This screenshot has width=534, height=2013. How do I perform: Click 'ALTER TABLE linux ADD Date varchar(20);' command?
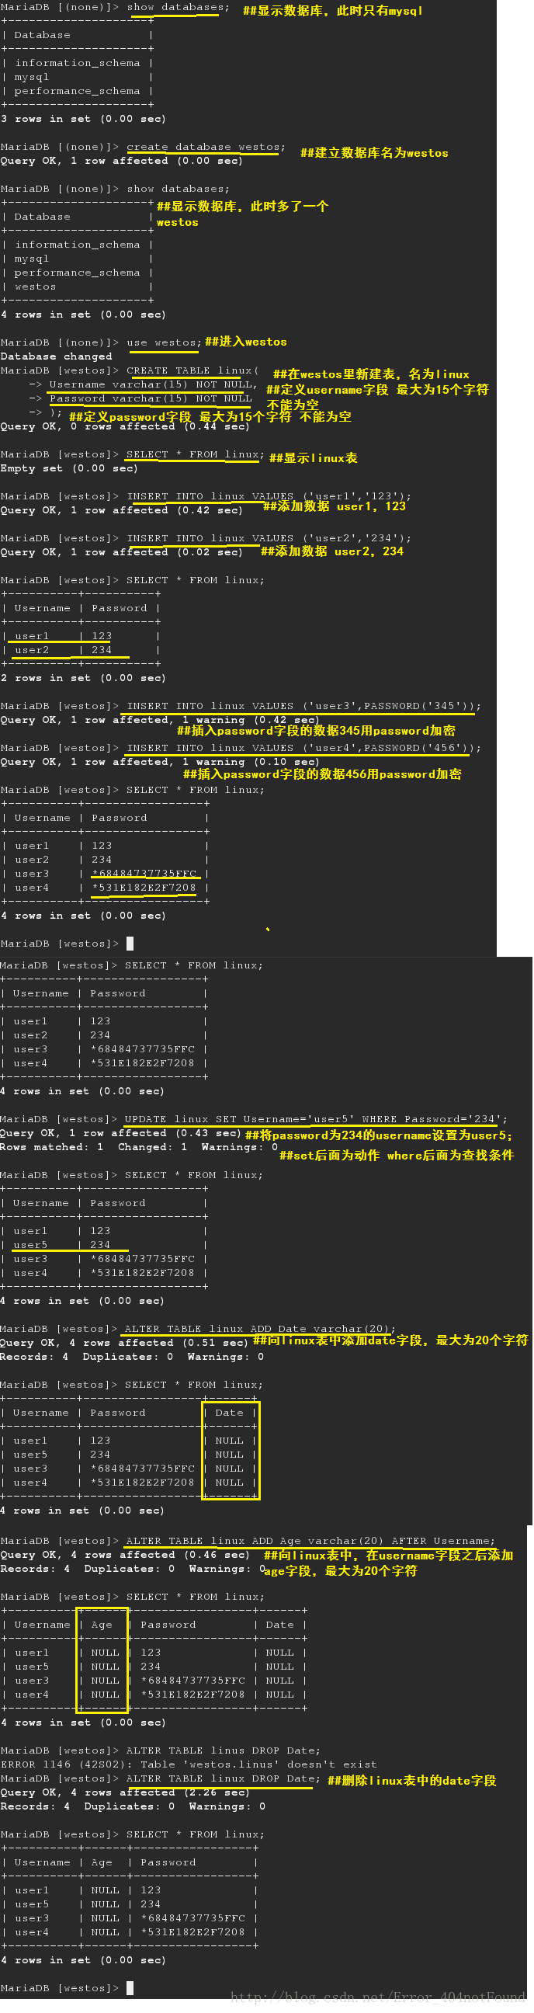(260, 1329)
